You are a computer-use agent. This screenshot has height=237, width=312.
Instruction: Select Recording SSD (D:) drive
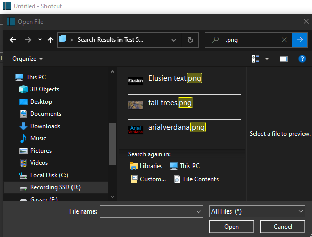(x=55, y=187)
